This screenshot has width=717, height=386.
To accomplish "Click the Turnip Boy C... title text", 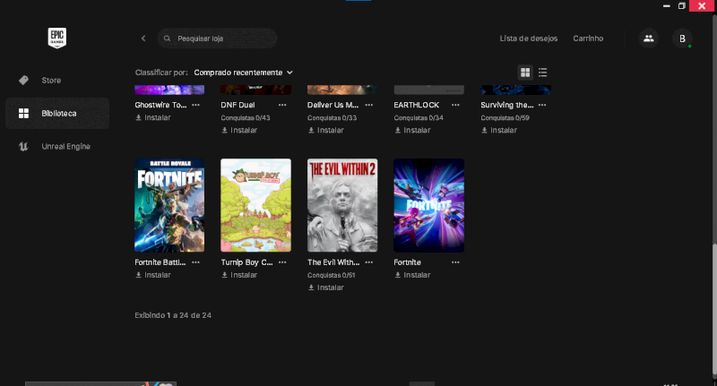I will [247, 262].
